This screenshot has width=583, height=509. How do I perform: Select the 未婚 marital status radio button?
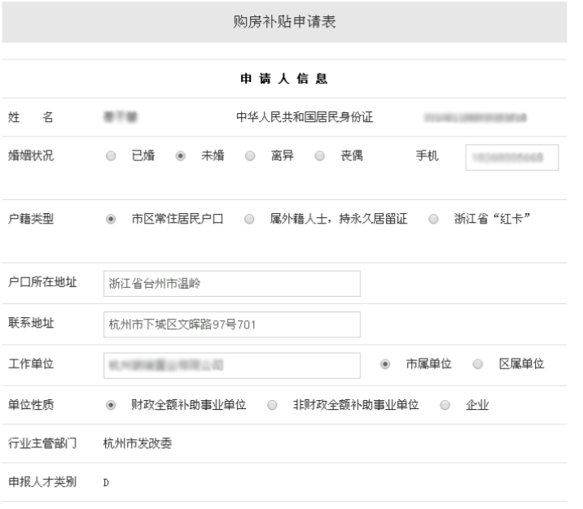pos(180,155)
